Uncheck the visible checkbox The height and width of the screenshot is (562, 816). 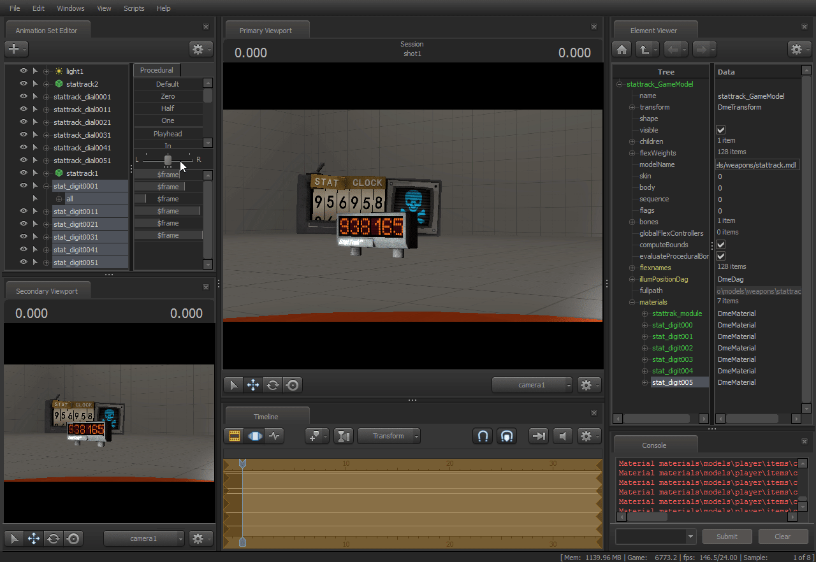click(721, 130)
